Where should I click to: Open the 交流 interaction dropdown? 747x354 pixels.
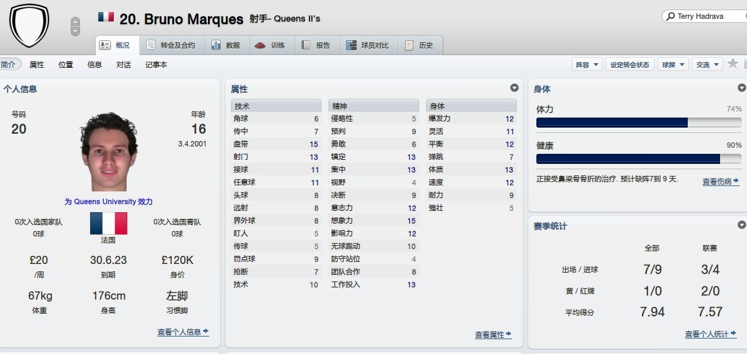point(707,64)
